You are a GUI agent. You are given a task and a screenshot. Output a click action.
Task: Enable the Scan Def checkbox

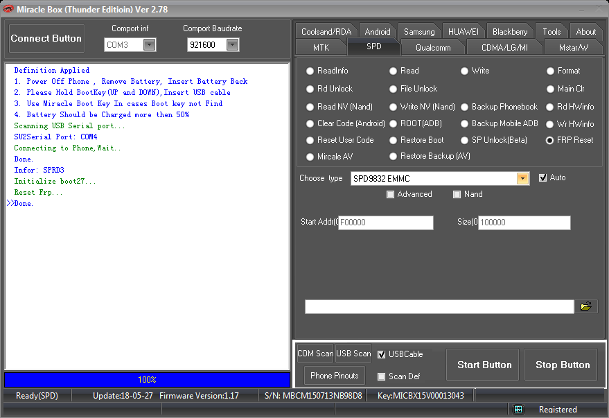tap(381, 376)
